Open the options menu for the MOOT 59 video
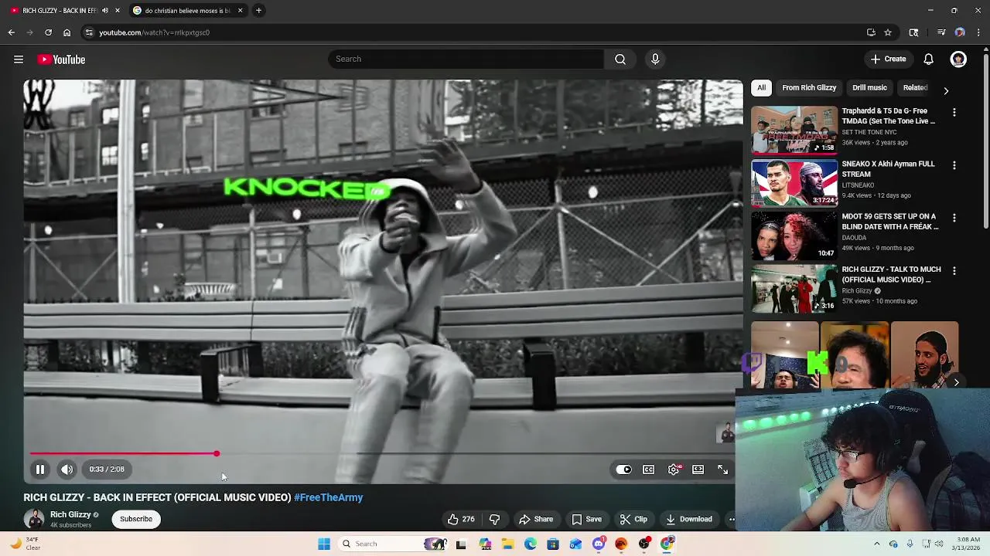This screenshot has height=556, width=990. 954,219
